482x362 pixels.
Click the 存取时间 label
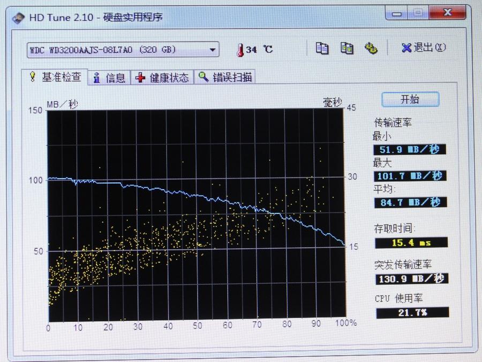coord(394,228)
